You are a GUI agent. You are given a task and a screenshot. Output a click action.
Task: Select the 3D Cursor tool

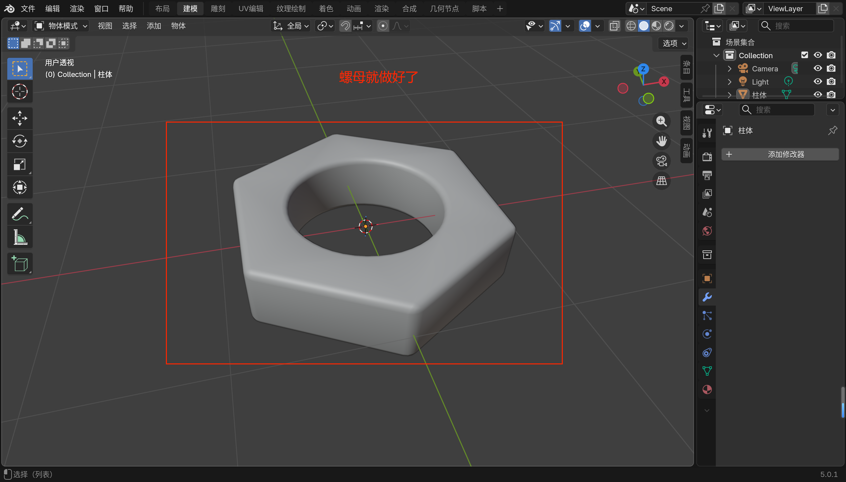point(19,92)
